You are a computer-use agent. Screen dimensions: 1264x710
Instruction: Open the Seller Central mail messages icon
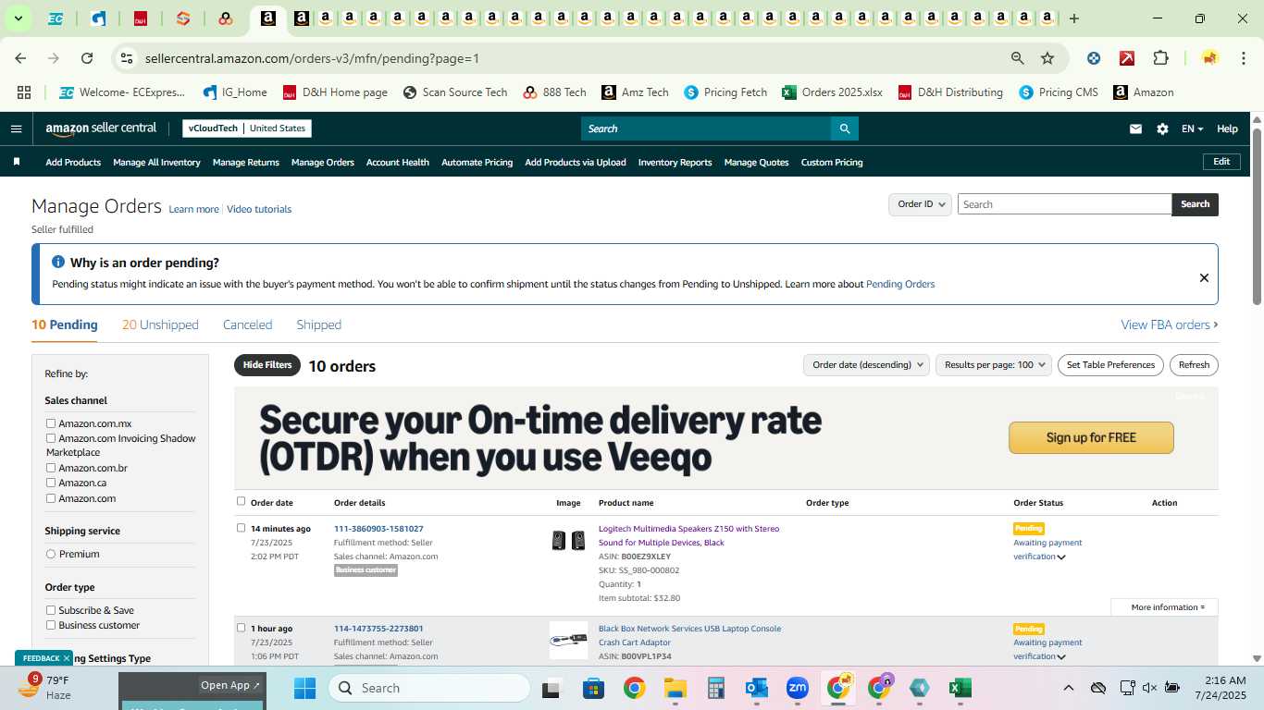1135,129
